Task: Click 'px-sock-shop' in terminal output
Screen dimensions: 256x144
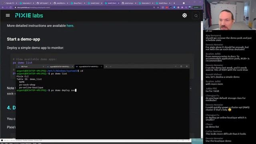Action: 27,85
